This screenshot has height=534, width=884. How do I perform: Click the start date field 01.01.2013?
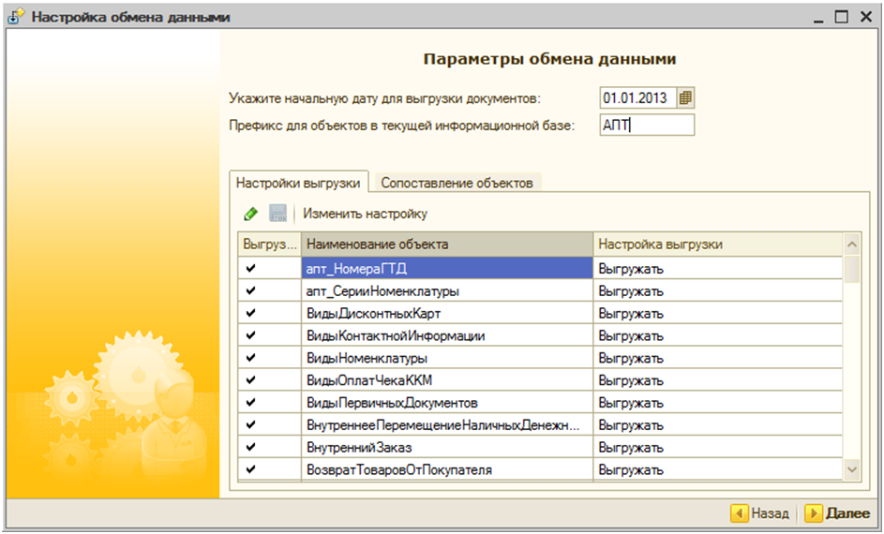pos(637,97)
